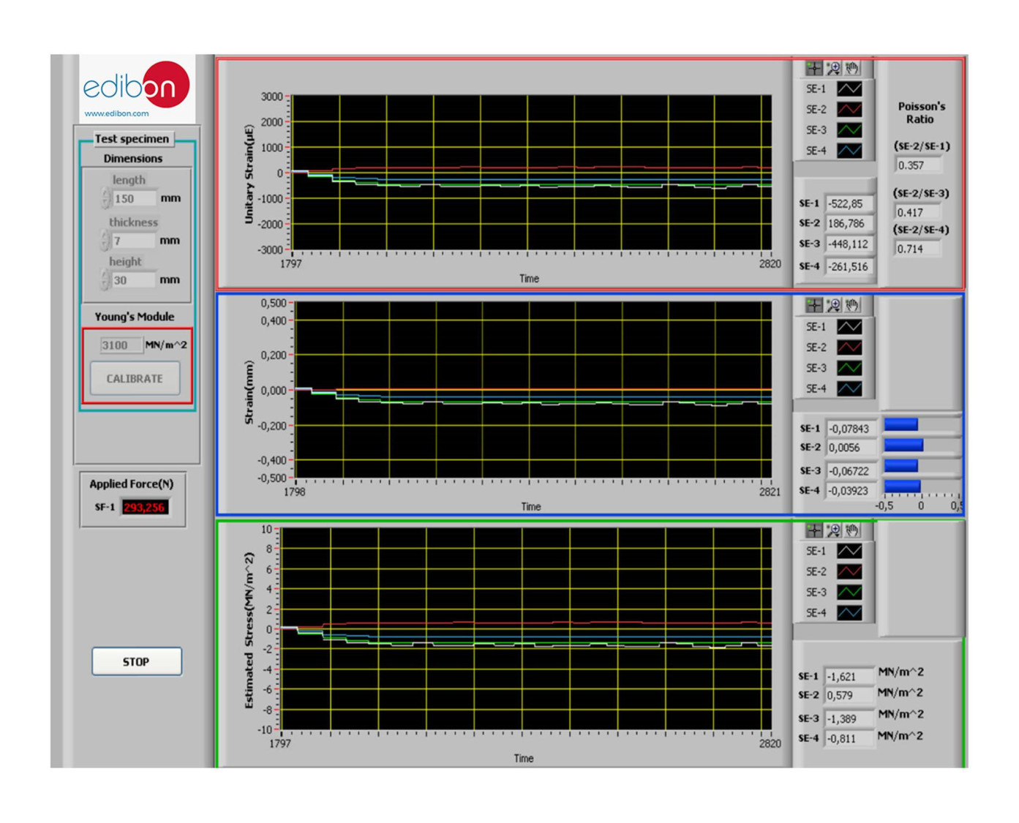Click the length stepper control

[105, 198]
